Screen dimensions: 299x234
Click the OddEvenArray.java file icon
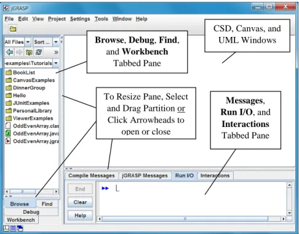[x=8, y=134]
